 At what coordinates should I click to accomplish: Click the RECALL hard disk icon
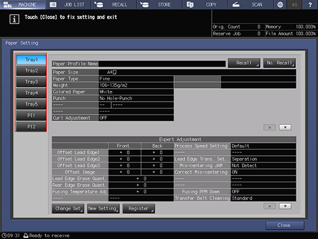click(x=98, y=4)
